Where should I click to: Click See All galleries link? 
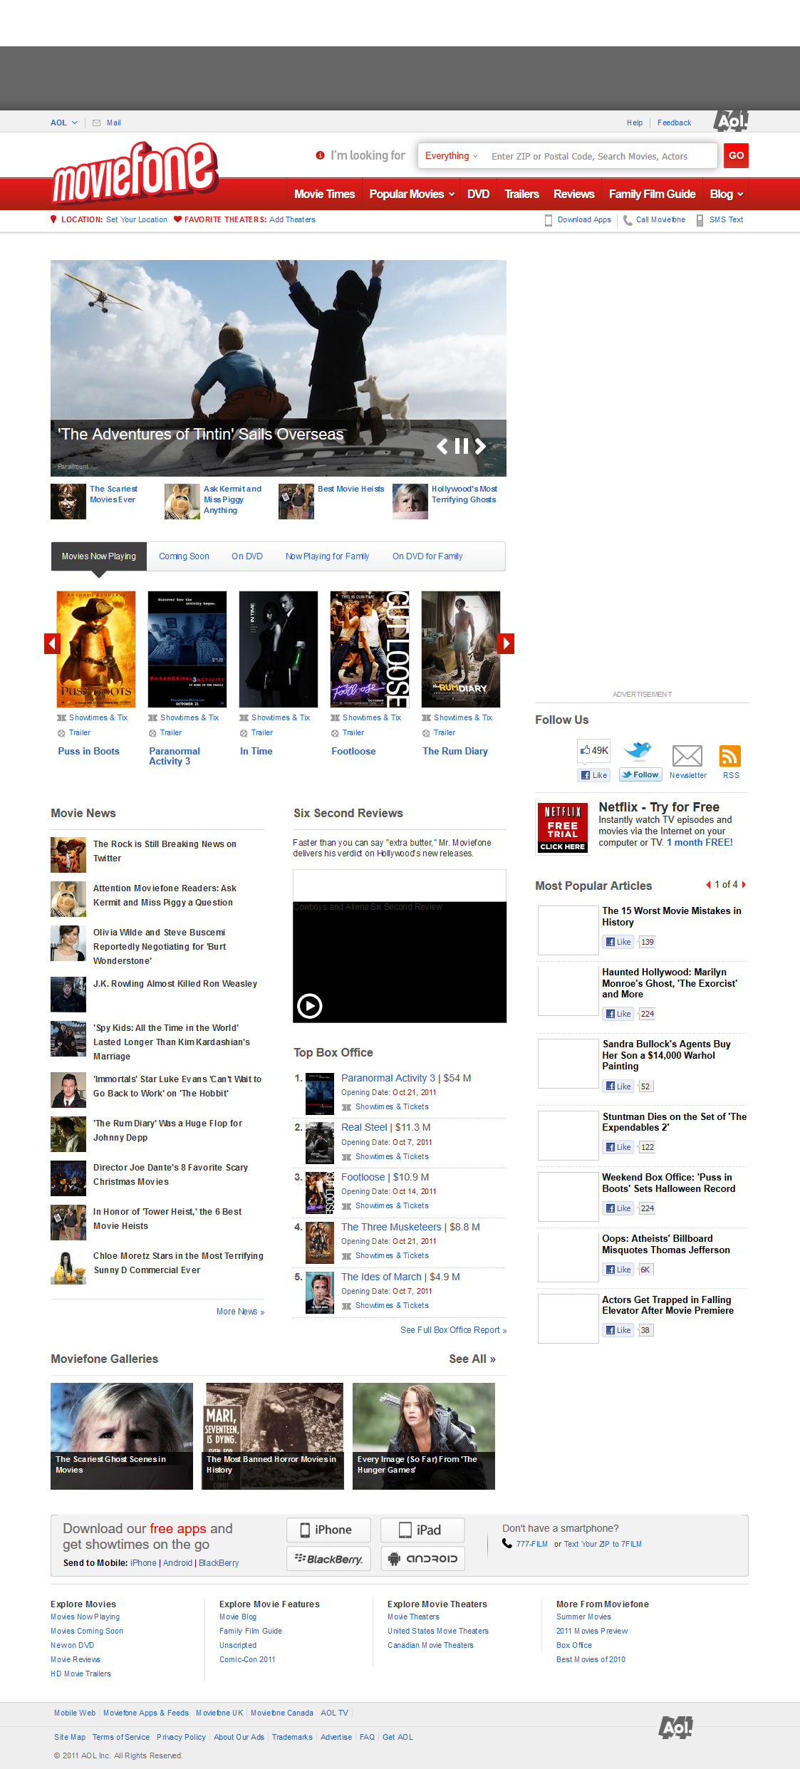tap(472, 1359)
